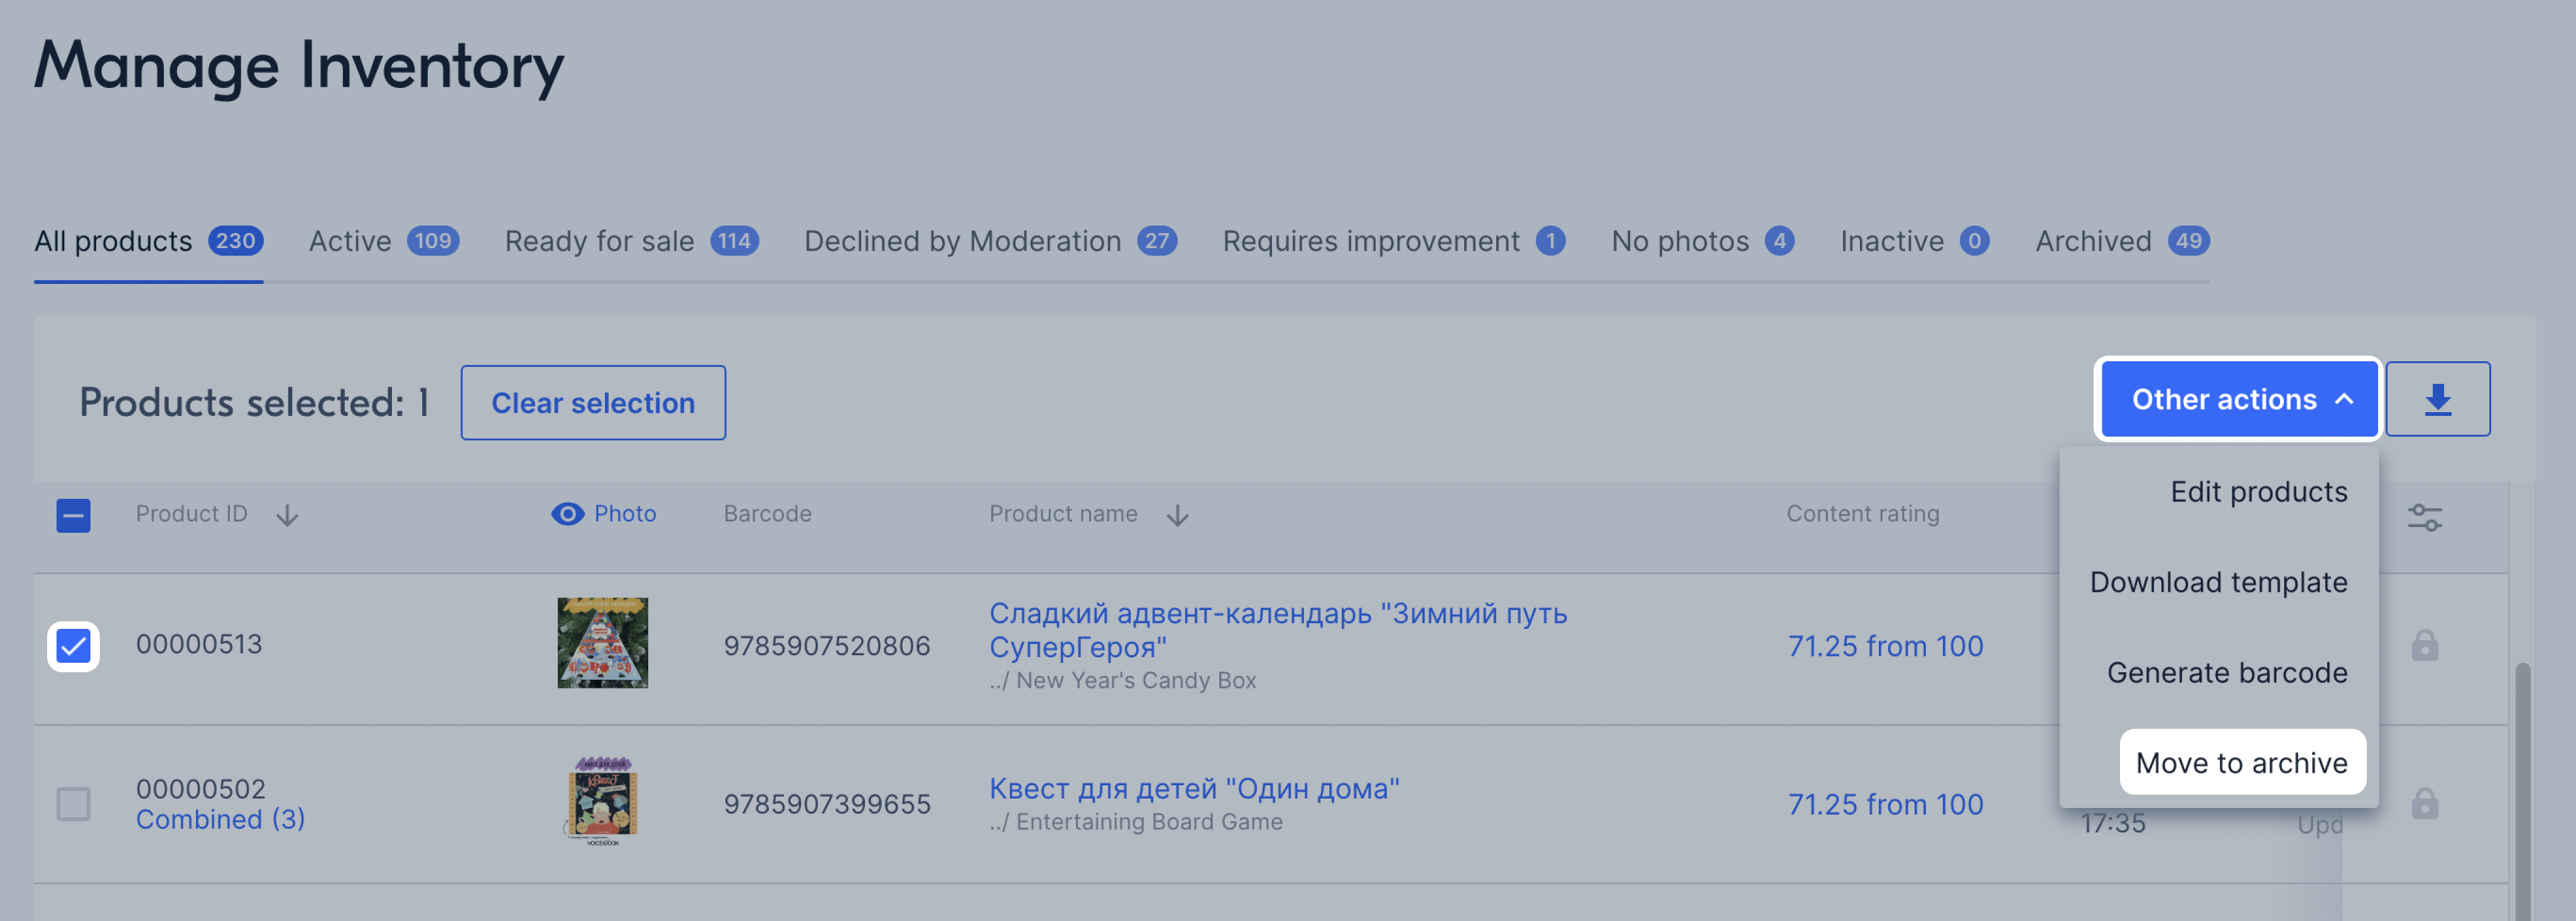Switch to the Archived tab
Screen dimensions: 2576x921
click(x=2093, y=241)
